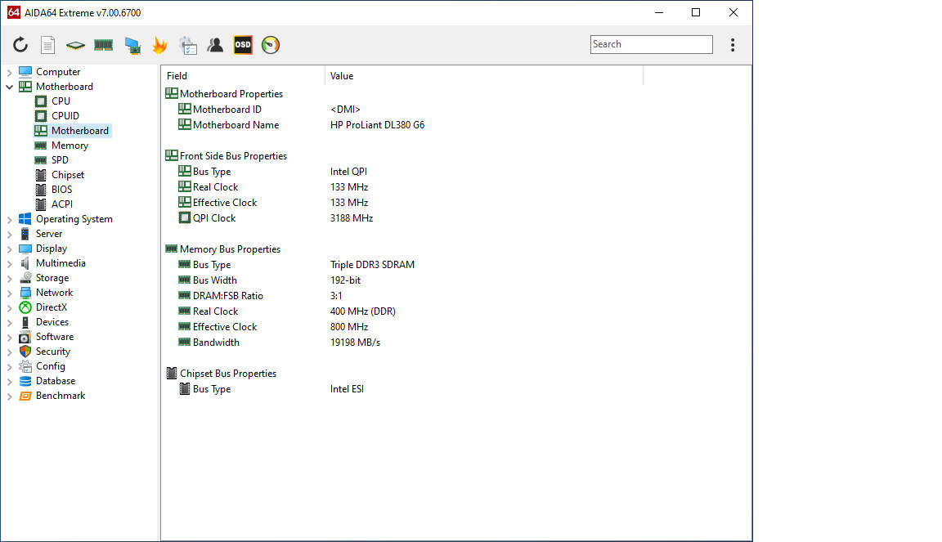This screenshot has height=542, width=942.
Task: Select the Memory module toolbar icon
Action: pyautogui.click(x=103, y=45)
